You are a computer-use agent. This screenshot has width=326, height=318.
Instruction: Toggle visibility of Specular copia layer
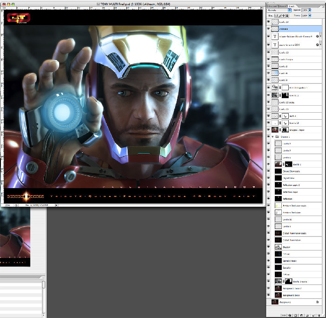click(268, 261)
